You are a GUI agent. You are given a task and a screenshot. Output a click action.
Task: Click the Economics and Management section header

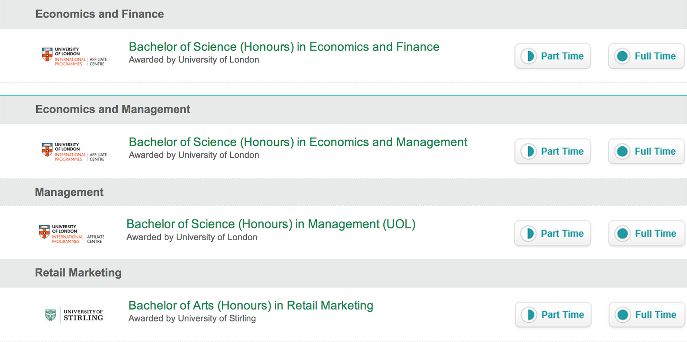(x=113, y=109)
